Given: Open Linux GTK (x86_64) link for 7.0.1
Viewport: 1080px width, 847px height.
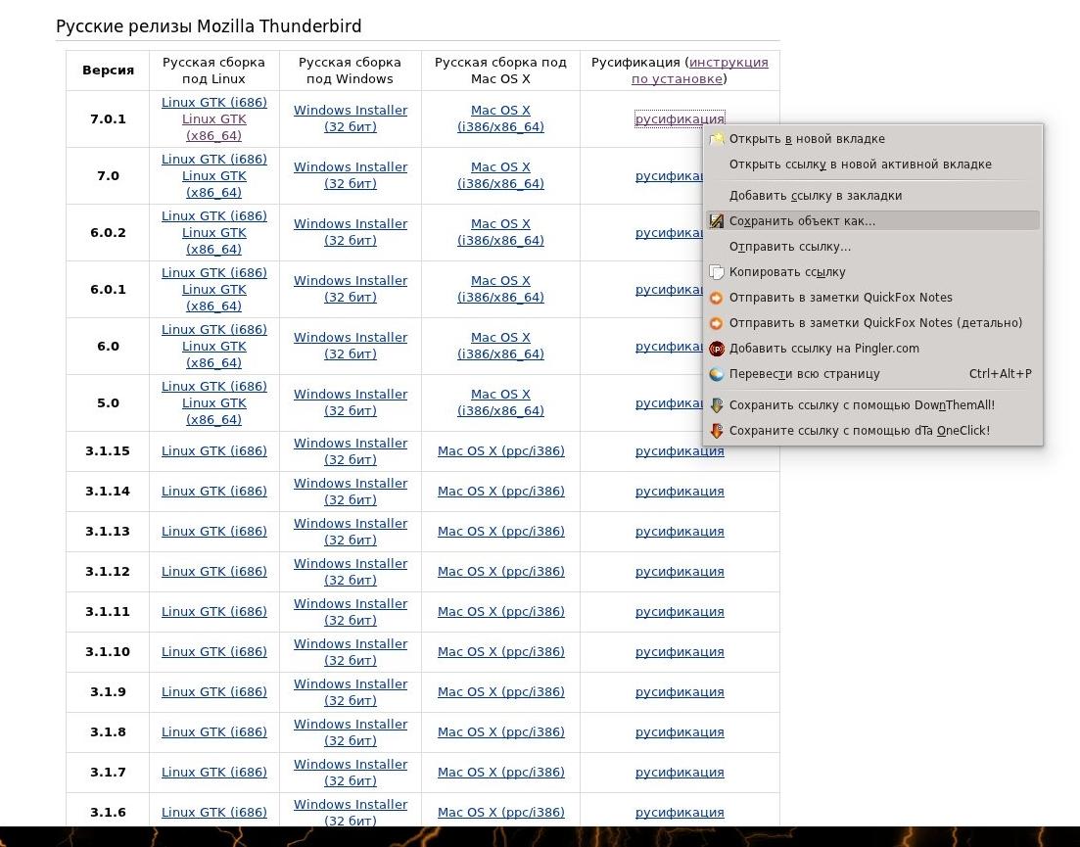Looking at the screenshot, I should click(214, 127).
